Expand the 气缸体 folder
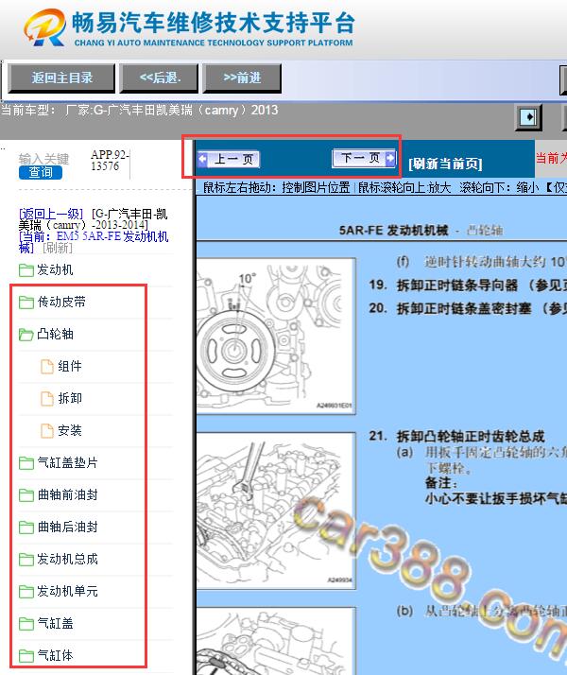567x675 pixels. [x=55, y=655]
